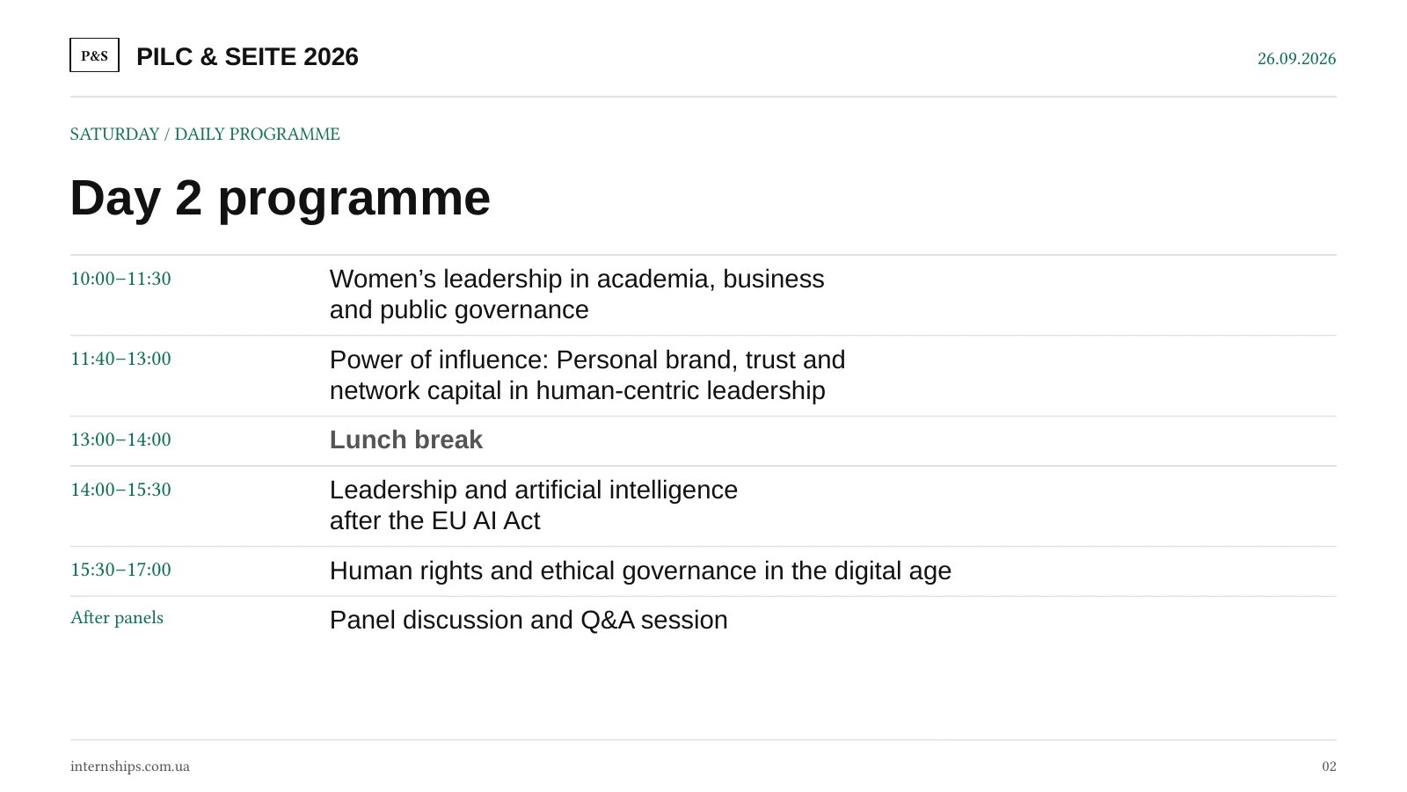Select the PILC & SEITE 2026 title
Viewport: 1407px width, 792px height.
(x=247, y=57)
